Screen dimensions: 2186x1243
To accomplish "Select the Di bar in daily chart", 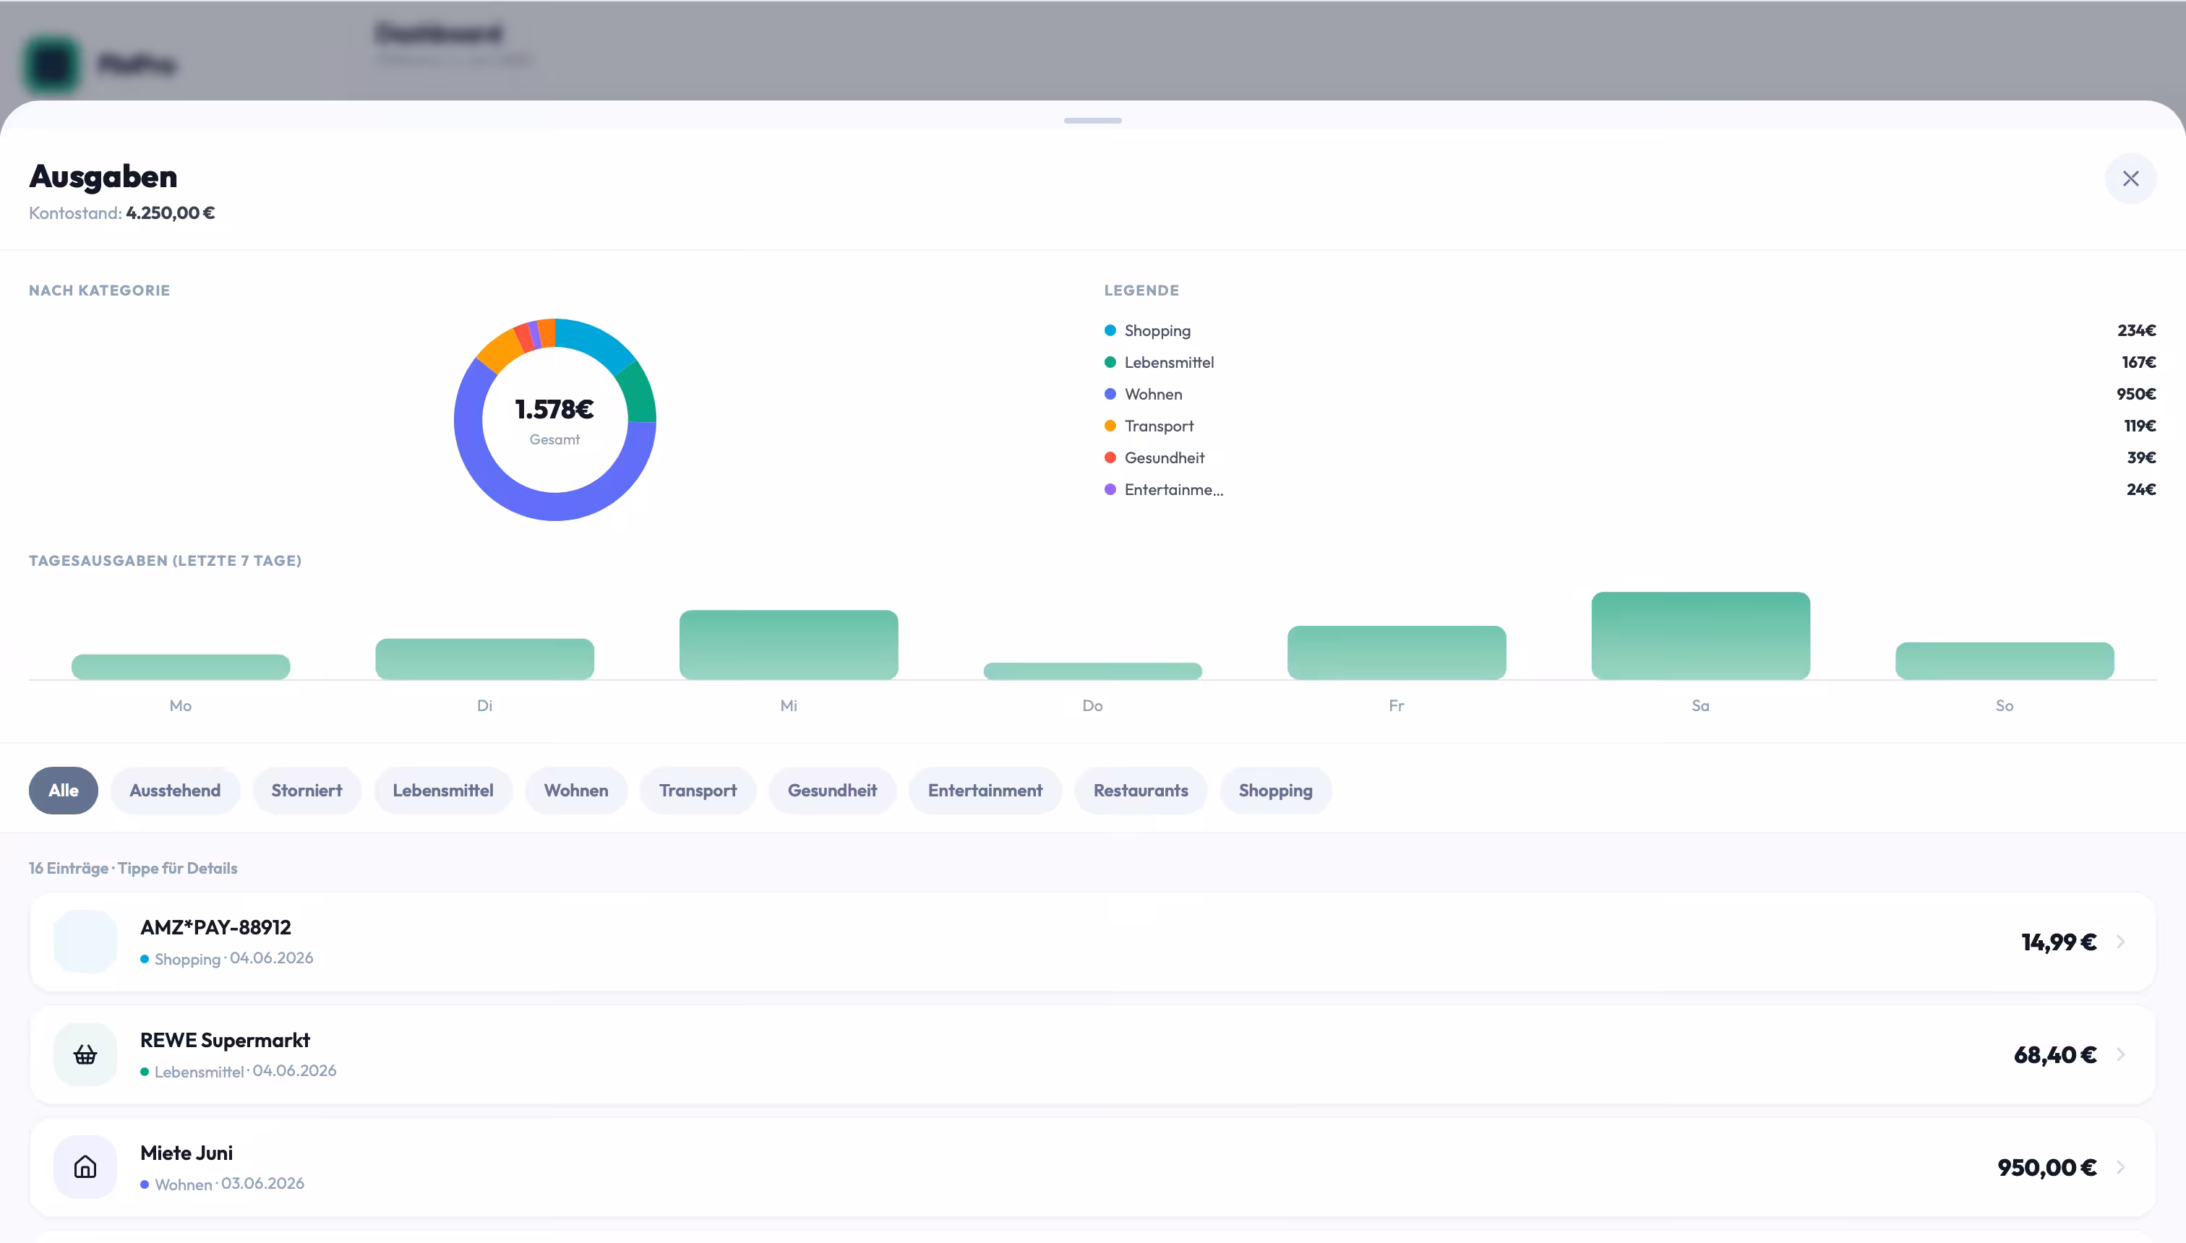I will [x=485, y=659].
